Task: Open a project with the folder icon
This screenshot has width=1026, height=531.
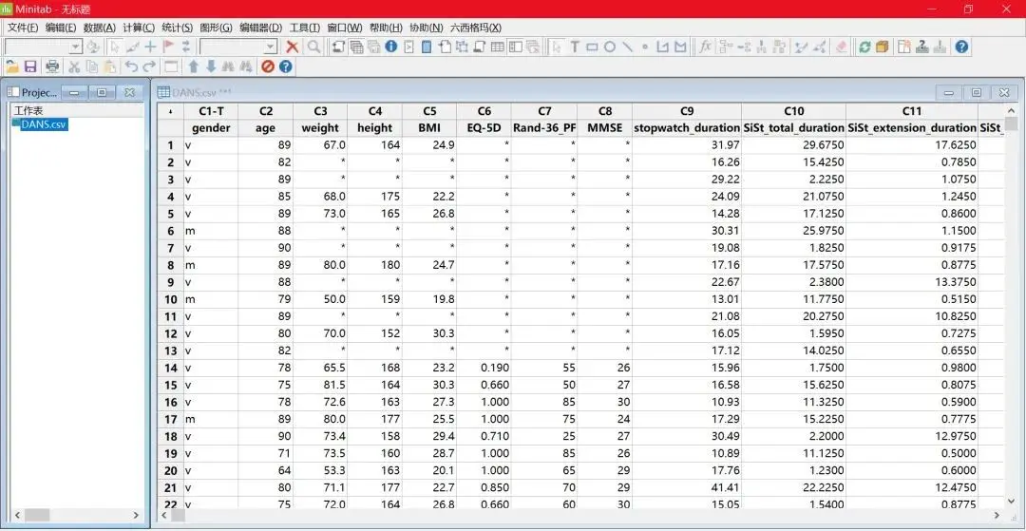Action: pyautogui.click(x=11, y=66)
